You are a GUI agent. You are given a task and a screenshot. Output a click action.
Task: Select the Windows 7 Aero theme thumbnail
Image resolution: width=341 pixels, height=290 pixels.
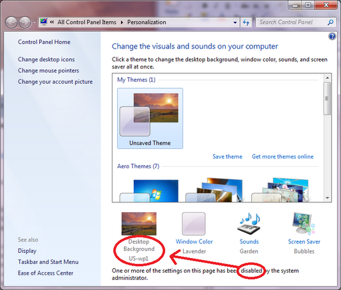pos(149,191)
